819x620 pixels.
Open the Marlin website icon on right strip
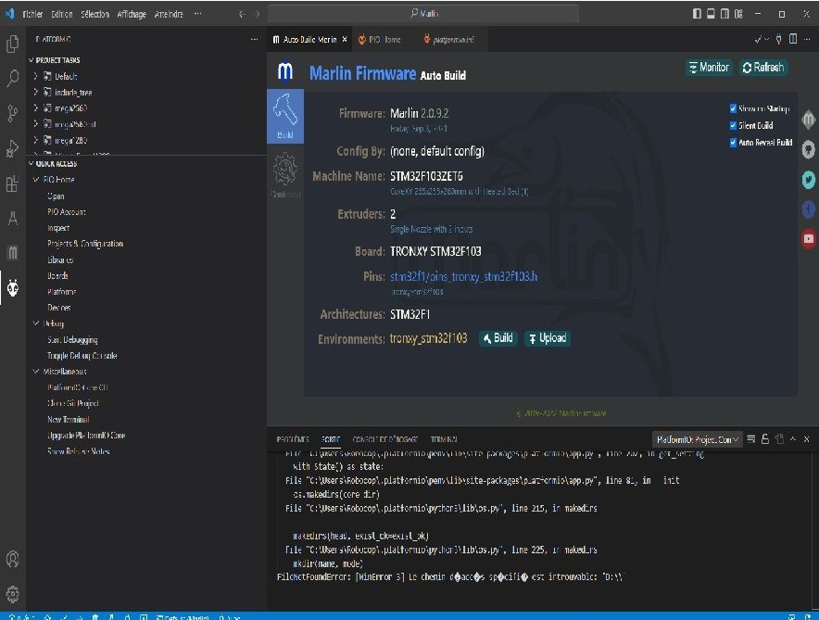(808, 120)
